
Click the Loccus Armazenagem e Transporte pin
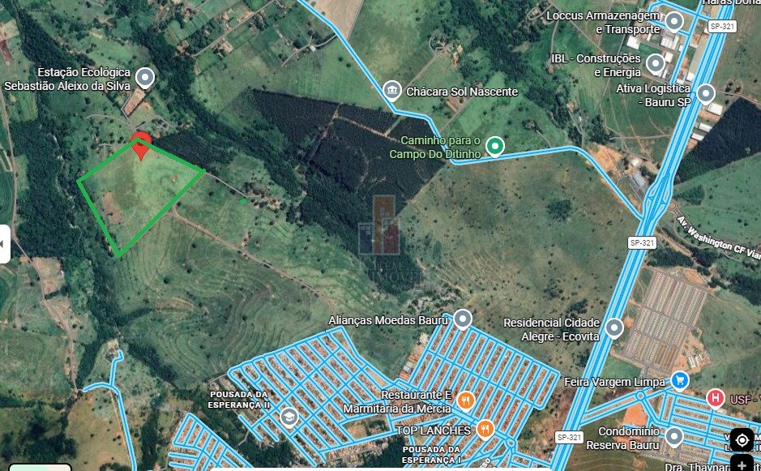(x=673, y=21)
